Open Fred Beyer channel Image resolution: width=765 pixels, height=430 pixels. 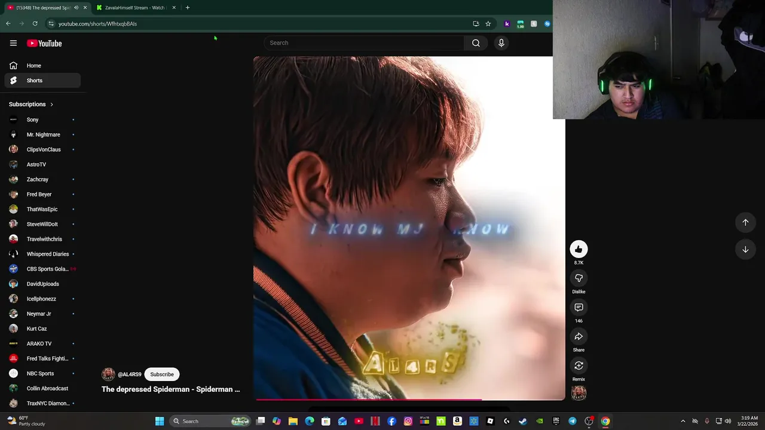tap(42, 194)
